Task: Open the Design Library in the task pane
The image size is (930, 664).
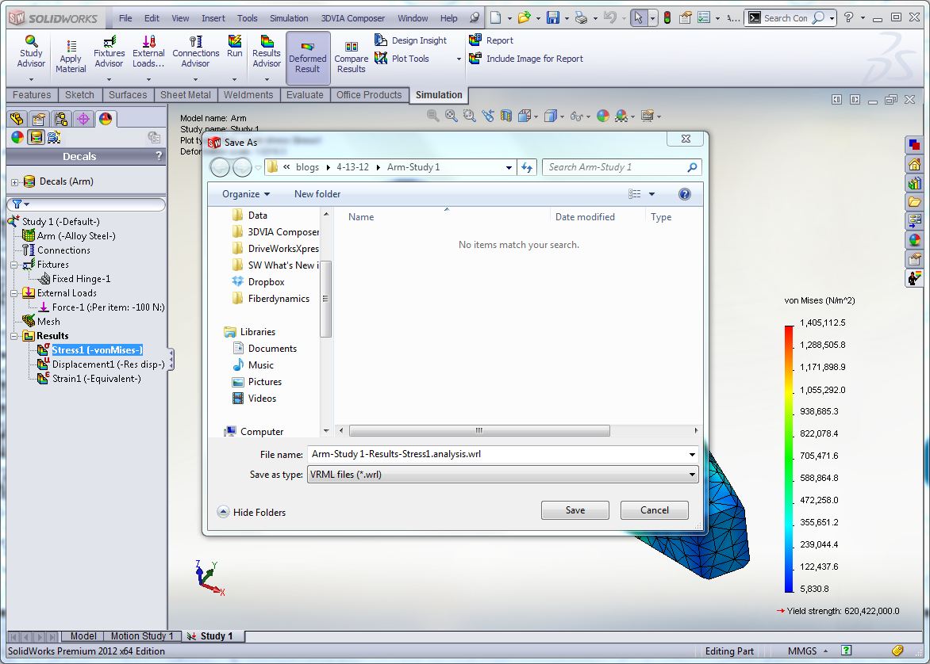Action: click(915, 183)
